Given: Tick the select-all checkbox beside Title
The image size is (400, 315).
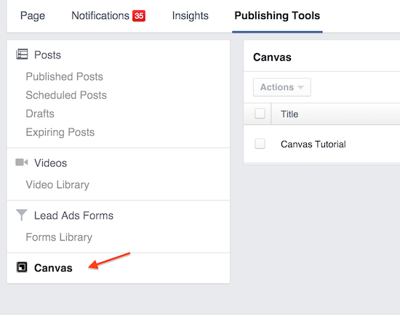Looking at the screenshot, I should [260, 113].
